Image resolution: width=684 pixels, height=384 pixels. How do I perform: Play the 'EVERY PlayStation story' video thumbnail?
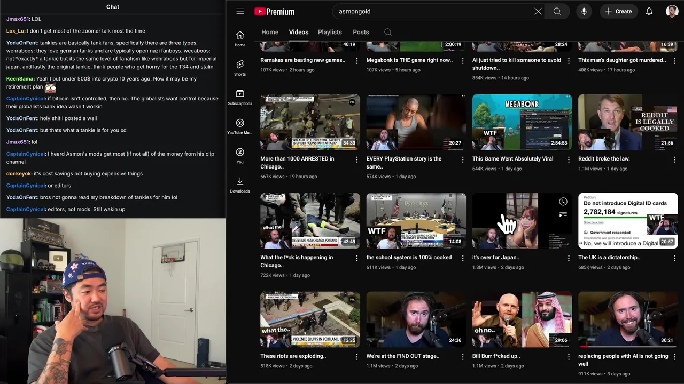pyautogui.click(x=416, y=122)
